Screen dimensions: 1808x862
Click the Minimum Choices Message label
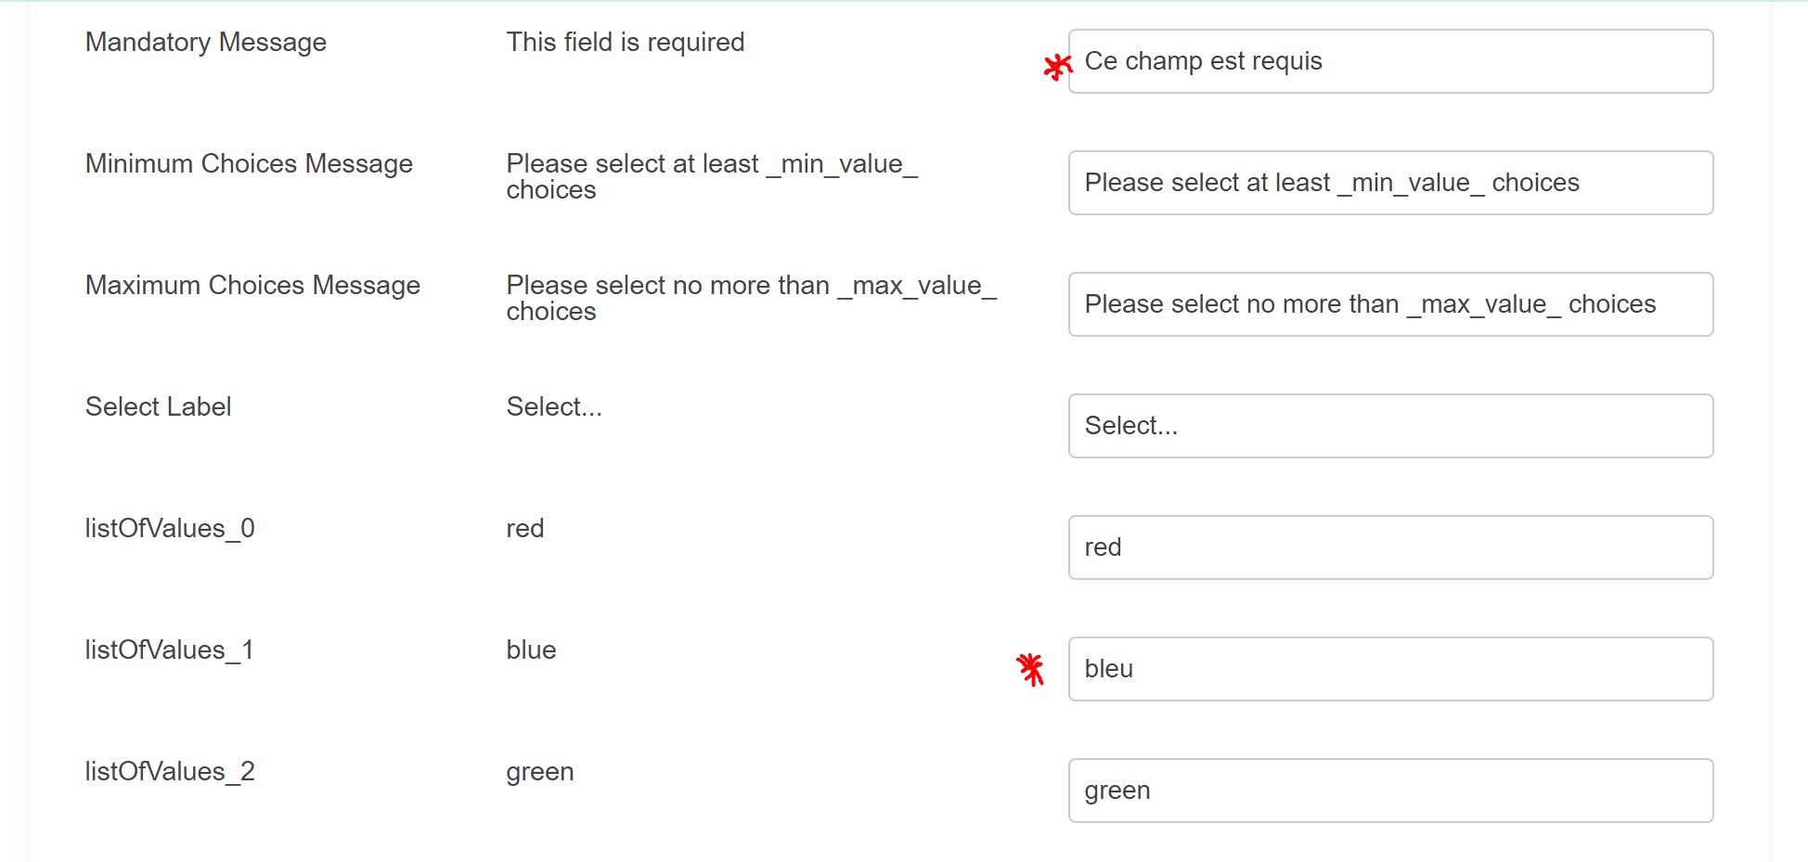(249, 164)
